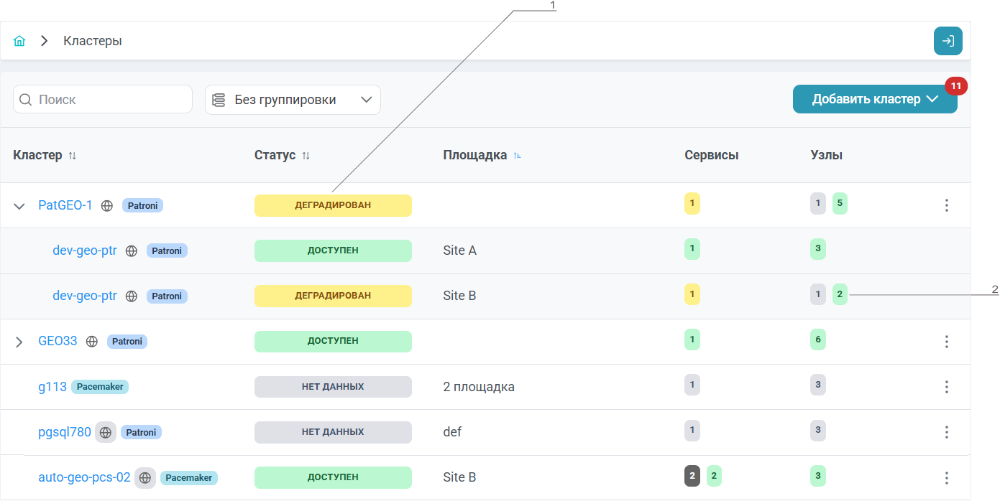This screenshot has height=501, width=1000.
Task: Click the "2 площадка" site cell
Action: point(479,387)
